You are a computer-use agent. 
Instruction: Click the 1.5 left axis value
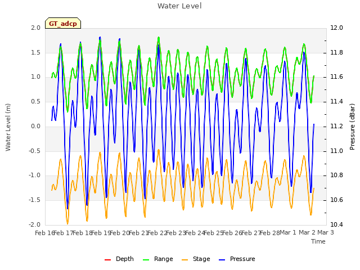point(35,52)
